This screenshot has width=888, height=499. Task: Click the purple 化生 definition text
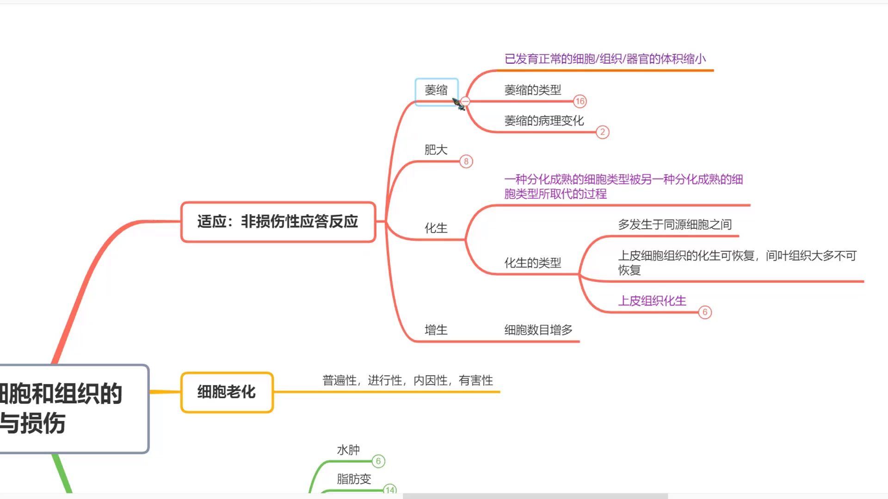pyautogui.click(x=623, y=187)
